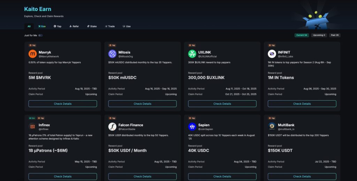The height and width of the screenshot is (181, 357).
Task: Select the All tab
Action: [x=29, y=26]
